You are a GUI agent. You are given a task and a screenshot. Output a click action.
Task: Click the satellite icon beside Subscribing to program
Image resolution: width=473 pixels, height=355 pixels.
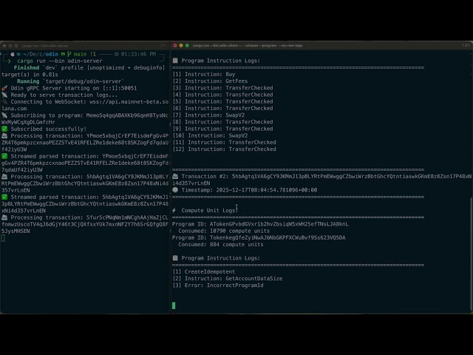point(4,115)
